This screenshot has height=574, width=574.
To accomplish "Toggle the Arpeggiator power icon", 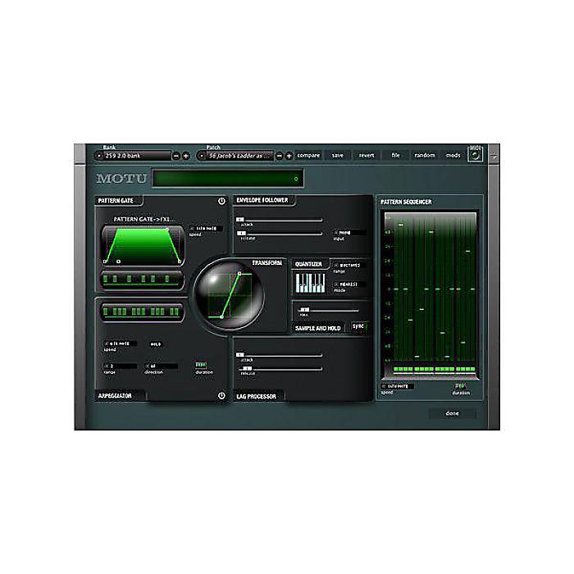I will click(x=221, y=396).
